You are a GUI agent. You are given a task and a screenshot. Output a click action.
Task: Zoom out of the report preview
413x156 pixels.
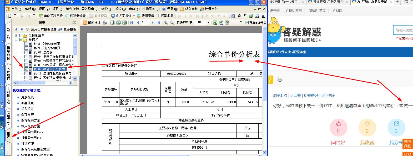point(172,23)
